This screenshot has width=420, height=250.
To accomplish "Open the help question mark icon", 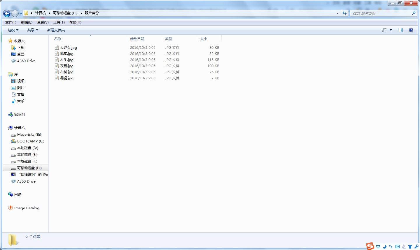I will click(x=411, y=30).
